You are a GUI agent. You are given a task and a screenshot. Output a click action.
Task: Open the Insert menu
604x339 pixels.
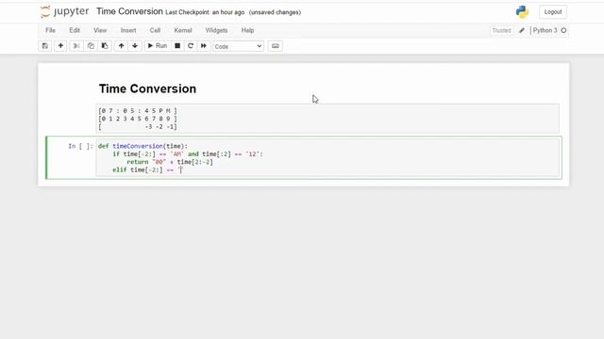(x=128, y=30)
